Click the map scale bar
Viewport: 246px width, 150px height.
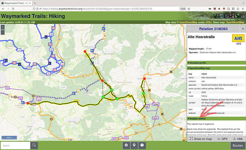pos(9,137)
